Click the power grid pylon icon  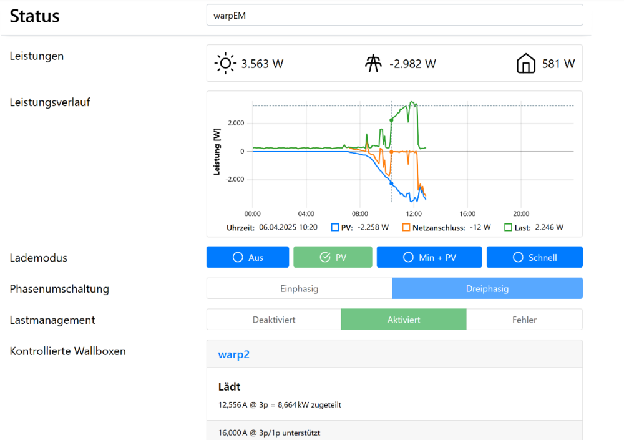point(373,64)
